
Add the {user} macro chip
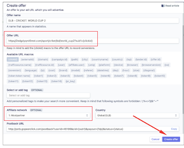click(x=61, y=65)
